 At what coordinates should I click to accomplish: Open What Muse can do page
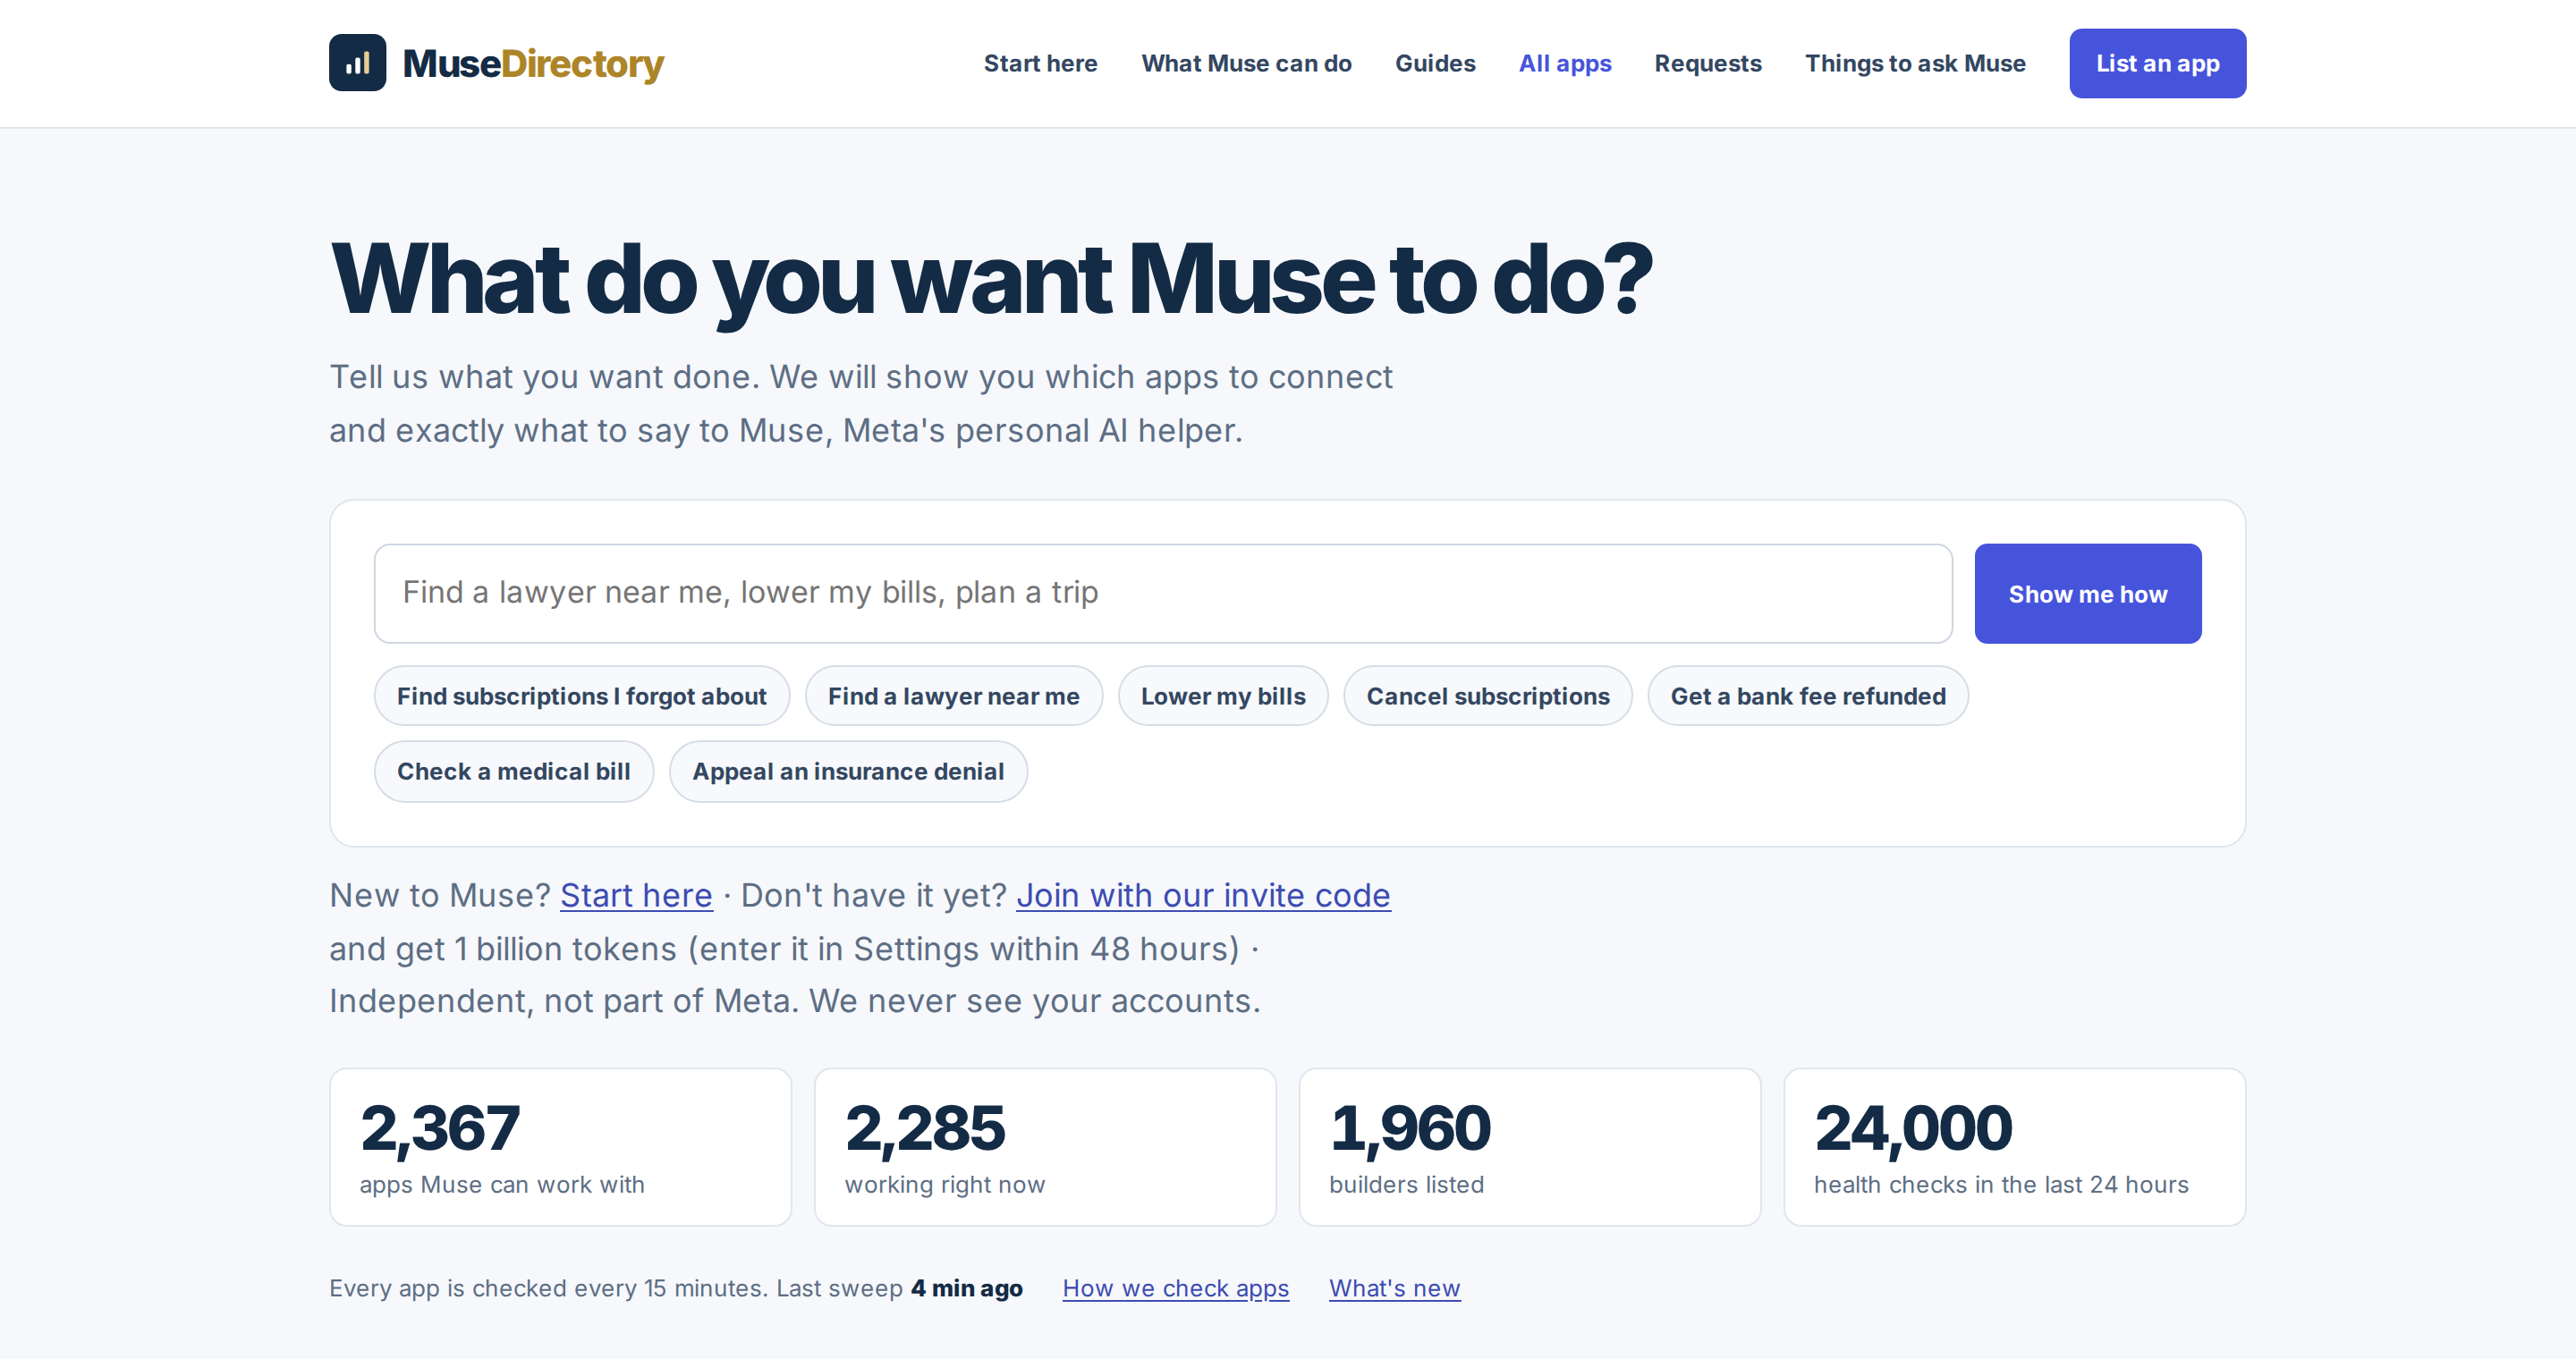point(1246,63)
